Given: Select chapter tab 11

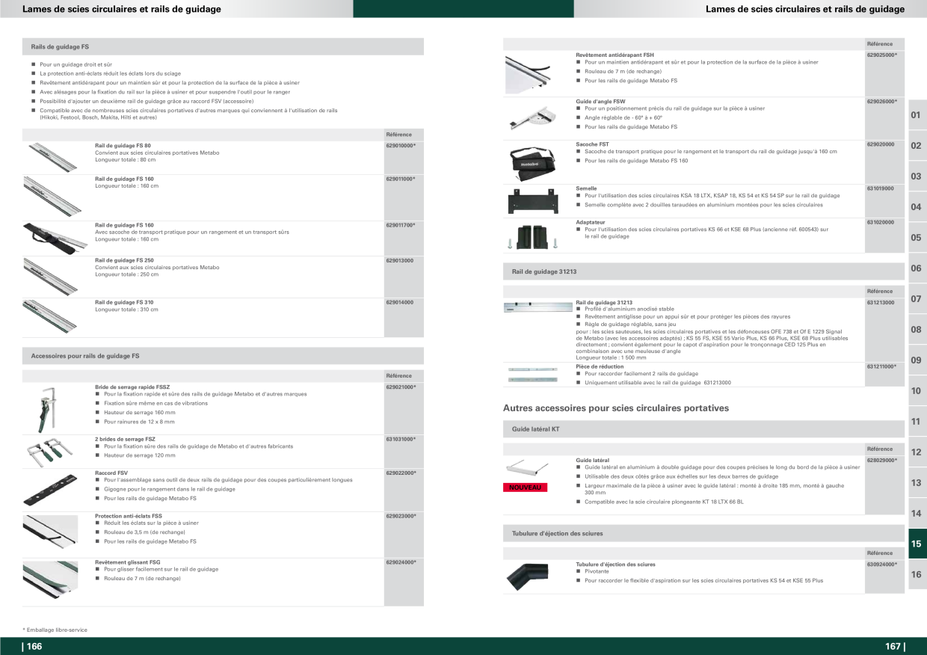Looking at the screenshot, I should tap(917, 422).
